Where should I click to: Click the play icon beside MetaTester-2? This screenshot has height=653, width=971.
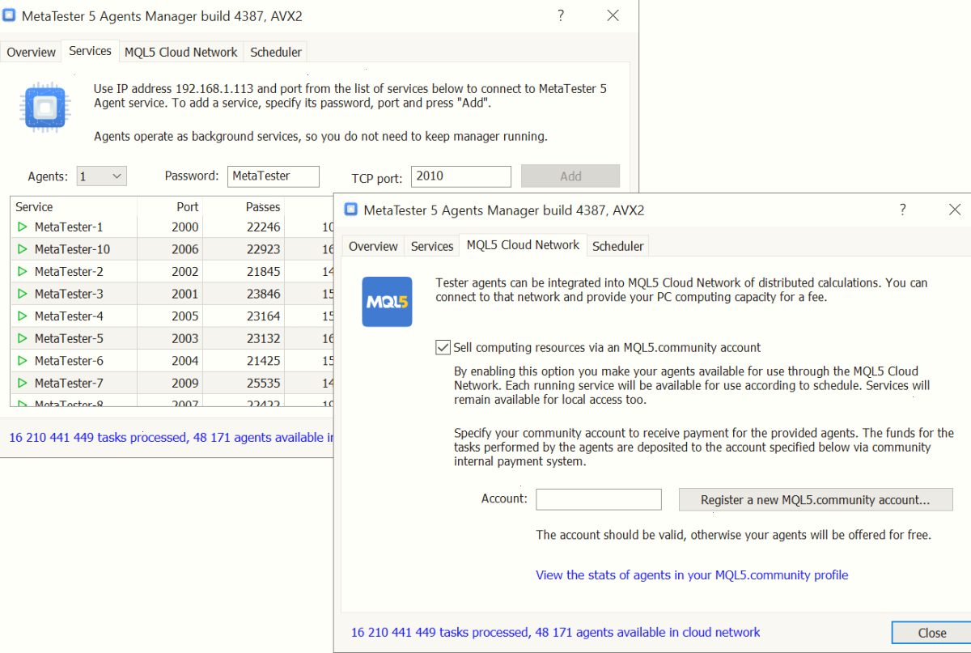23,272
